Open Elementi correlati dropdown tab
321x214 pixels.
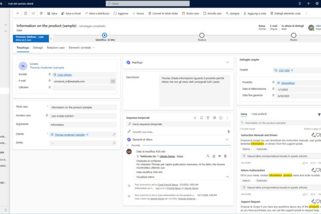81,48
